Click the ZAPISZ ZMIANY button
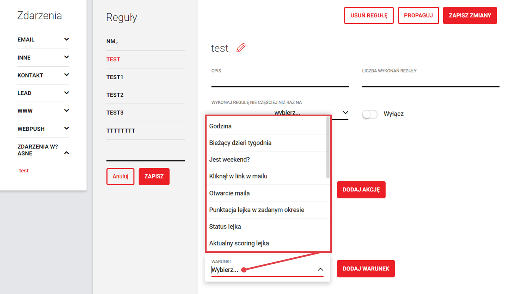Screen dimensions: 508x294 pos(470,16)
